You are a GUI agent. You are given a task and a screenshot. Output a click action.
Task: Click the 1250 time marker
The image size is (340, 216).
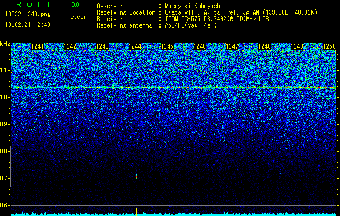[329, 46]
